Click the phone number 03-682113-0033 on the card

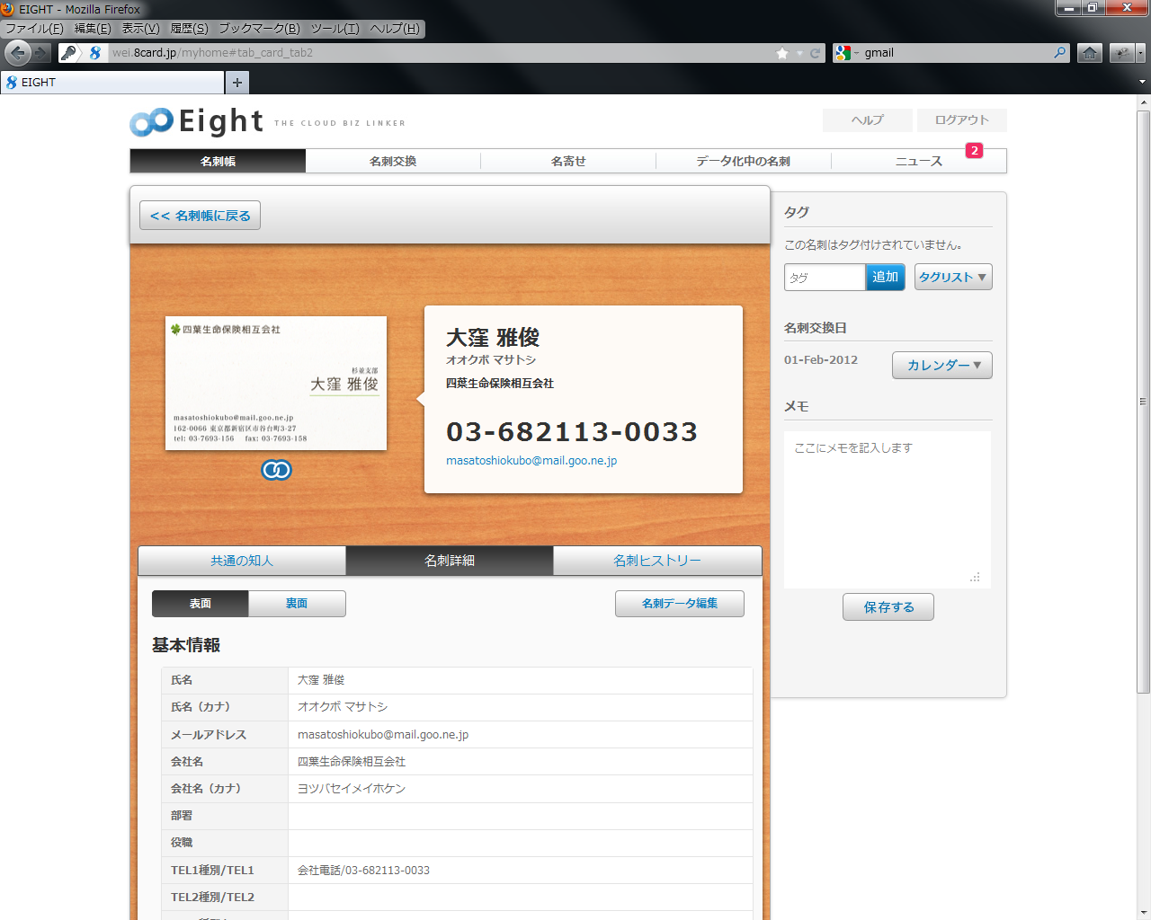tap(572, 432)
